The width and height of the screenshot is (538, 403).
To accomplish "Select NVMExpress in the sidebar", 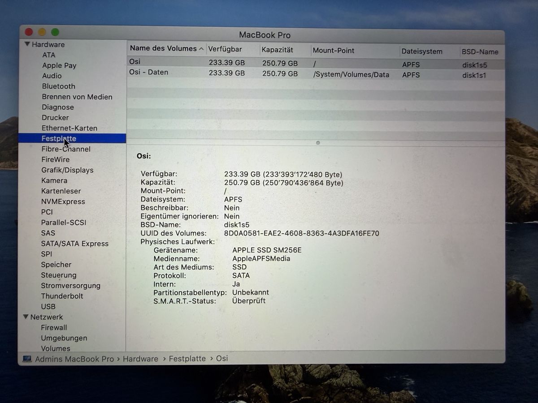I will 63,201.
